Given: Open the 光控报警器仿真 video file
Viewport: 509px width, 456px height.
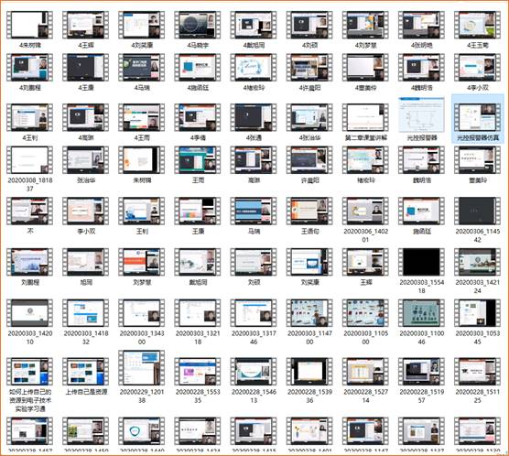Looking at the screenshot, I should click(x=478, y=119).
